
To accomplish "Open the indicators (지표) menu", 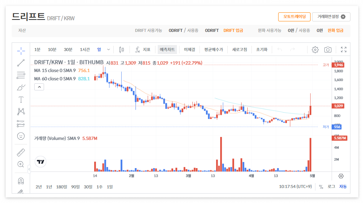I will tap(143, 50).
